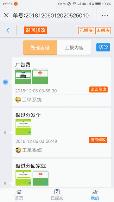Open the second thumbnail under 很过分回家就
This screenshot has height=202, width=114.
pyautogui.click(x=41, y=178)
